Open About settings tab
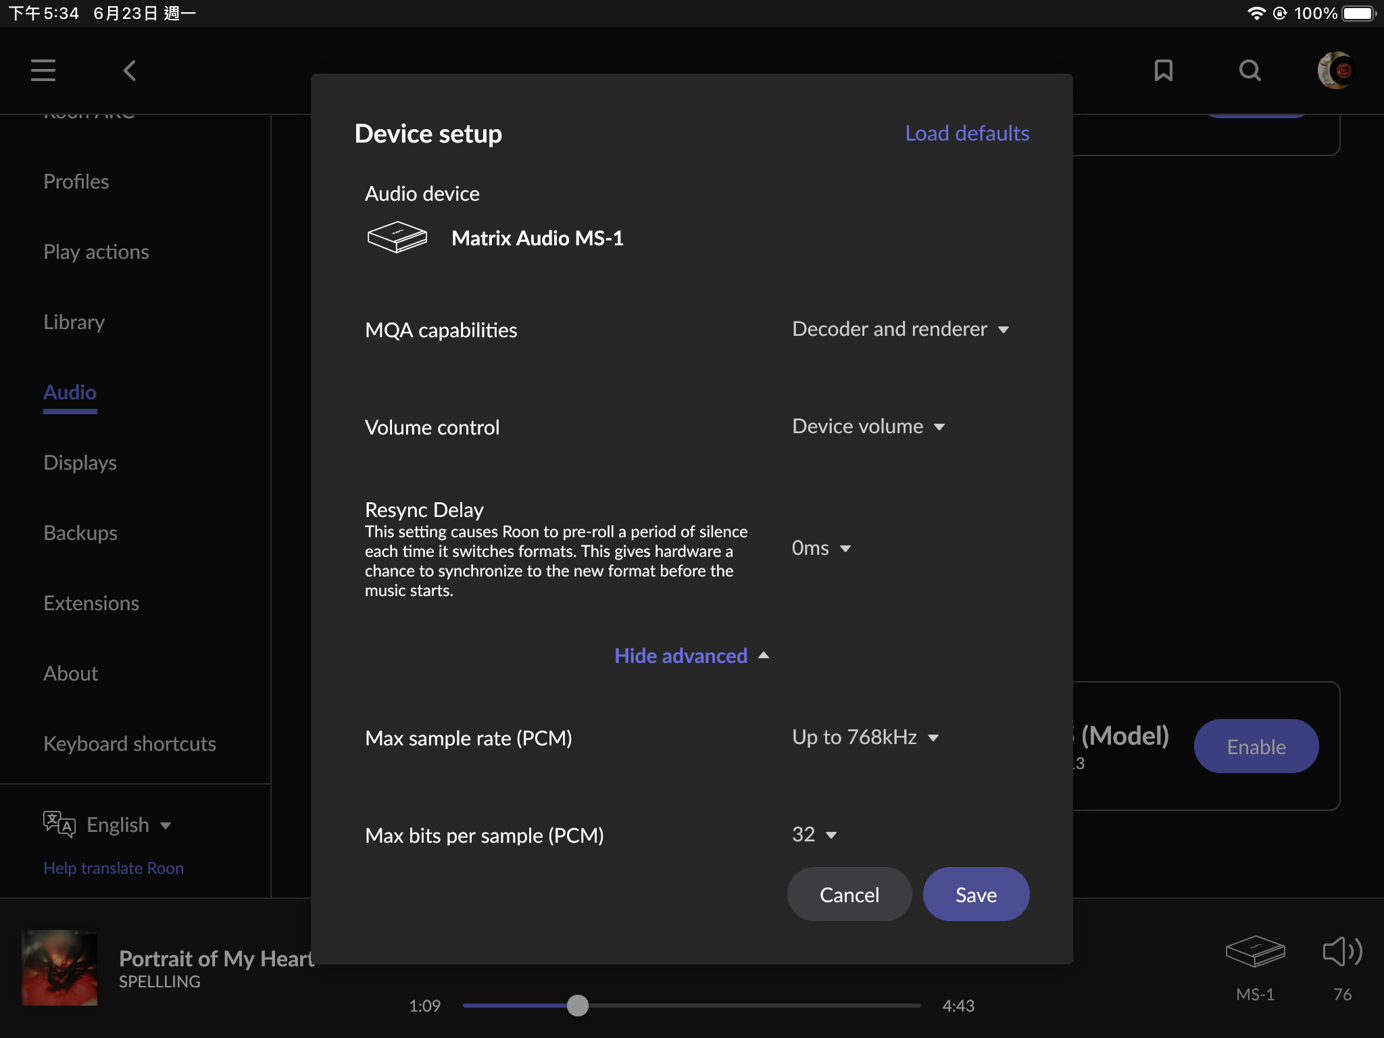The image size is (1384, 1038). 70,673
